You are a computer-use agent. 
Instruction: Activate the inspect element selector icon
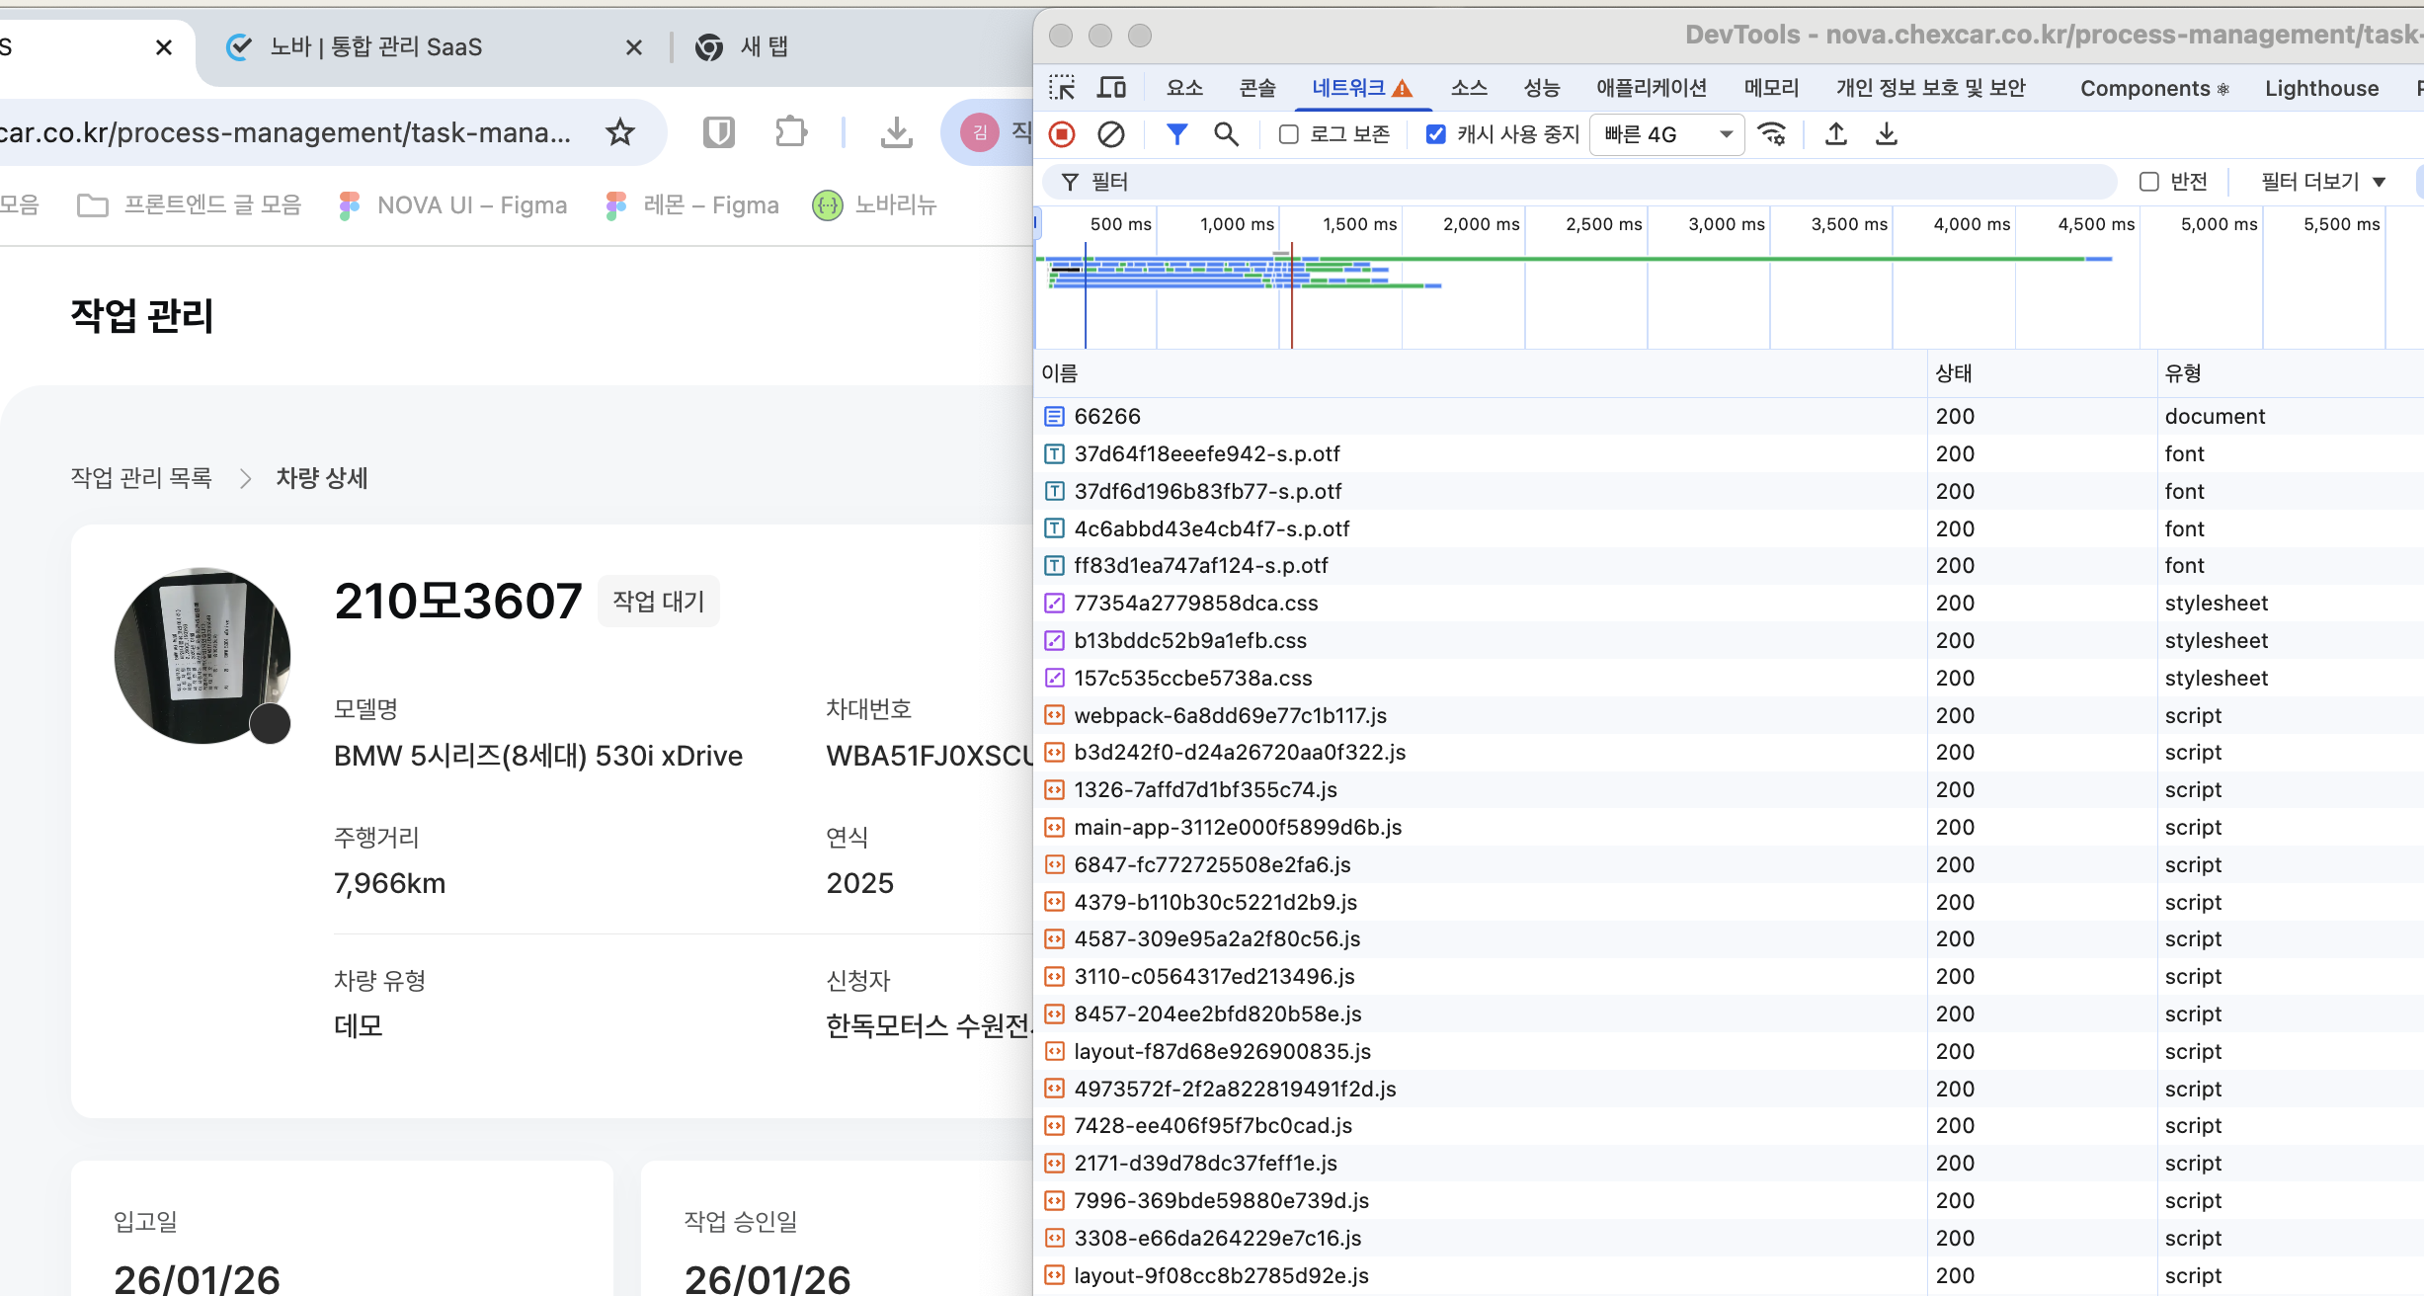click(1062, 88)
